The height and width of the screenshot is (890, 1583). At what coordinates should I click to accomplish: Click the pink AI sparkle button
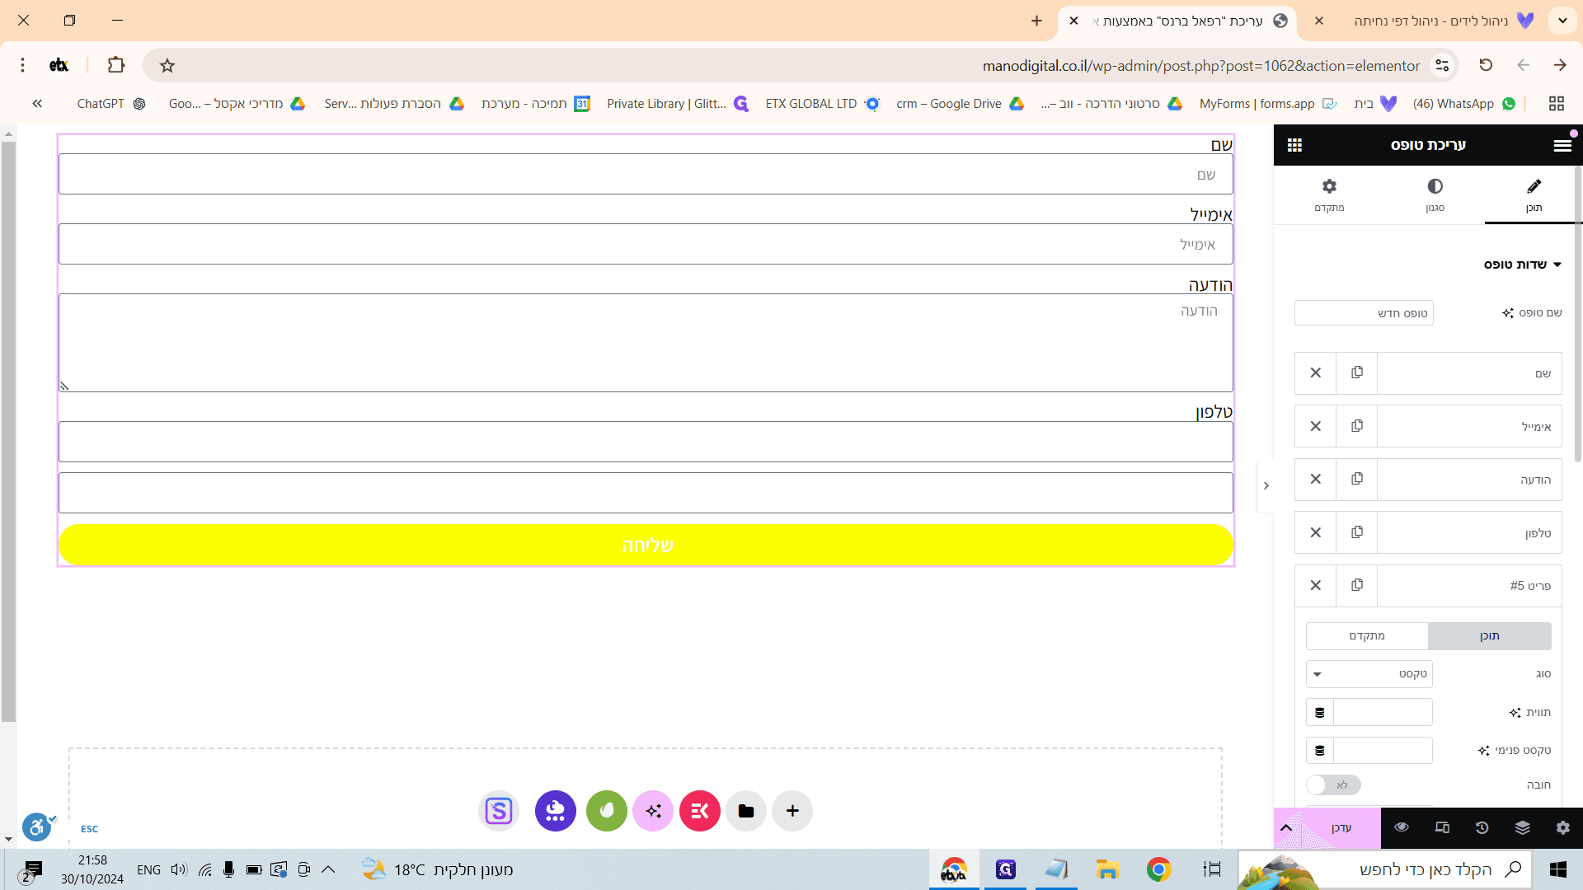pos(653,812)
